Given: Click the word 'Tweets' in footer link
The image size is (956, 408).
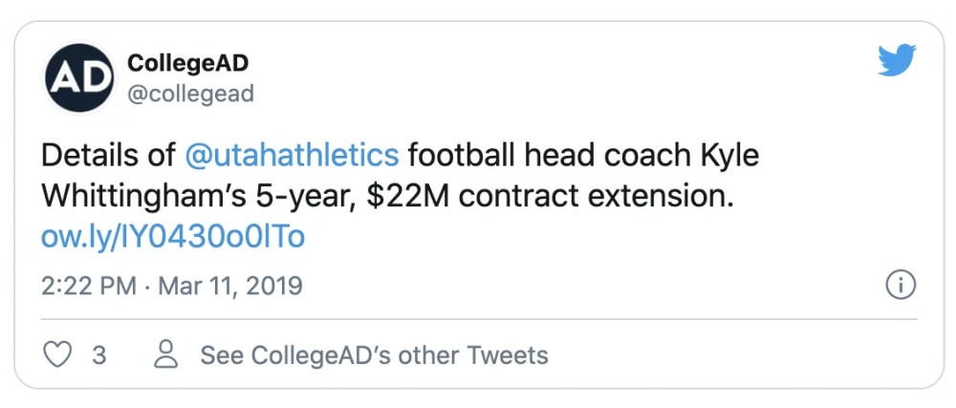Looking at the screenshot, I should coord(507,355).
